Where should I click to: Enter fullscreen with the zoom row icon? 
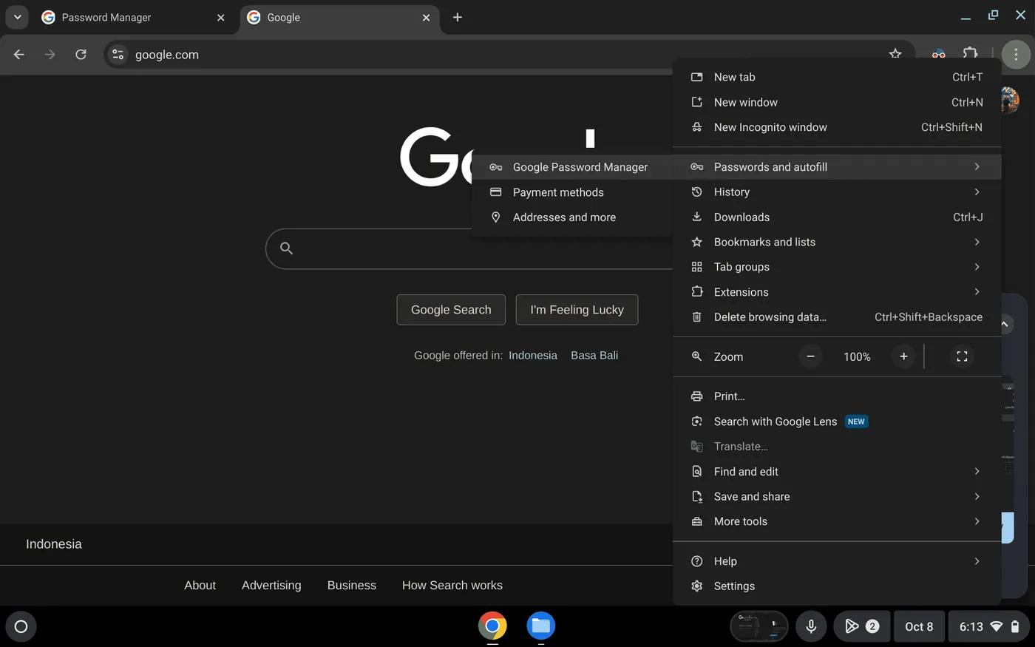coord(962,356)
